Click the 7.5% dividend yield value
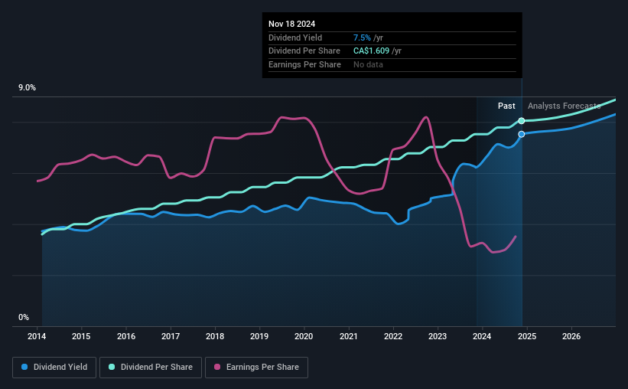This screenshot has height=389, width=628. point(362,38)
